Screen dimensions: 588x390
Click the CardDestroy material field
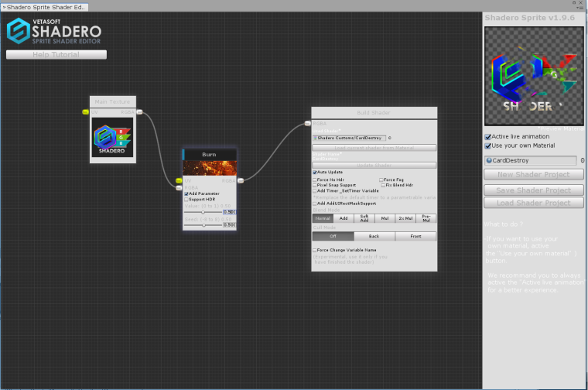(x=531, y=160)
